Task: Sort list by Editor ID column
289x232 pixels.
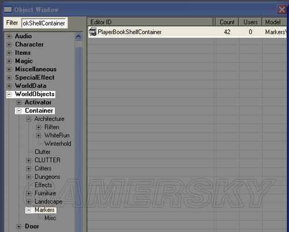Action: (x=150, y=22)
